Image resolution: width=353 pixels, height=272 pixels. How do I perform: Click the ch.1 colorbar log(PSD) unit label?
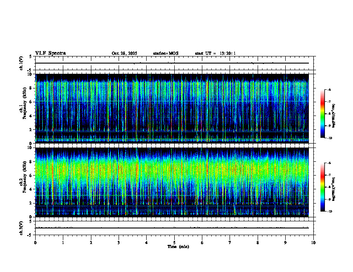click(x=334, y=116)
